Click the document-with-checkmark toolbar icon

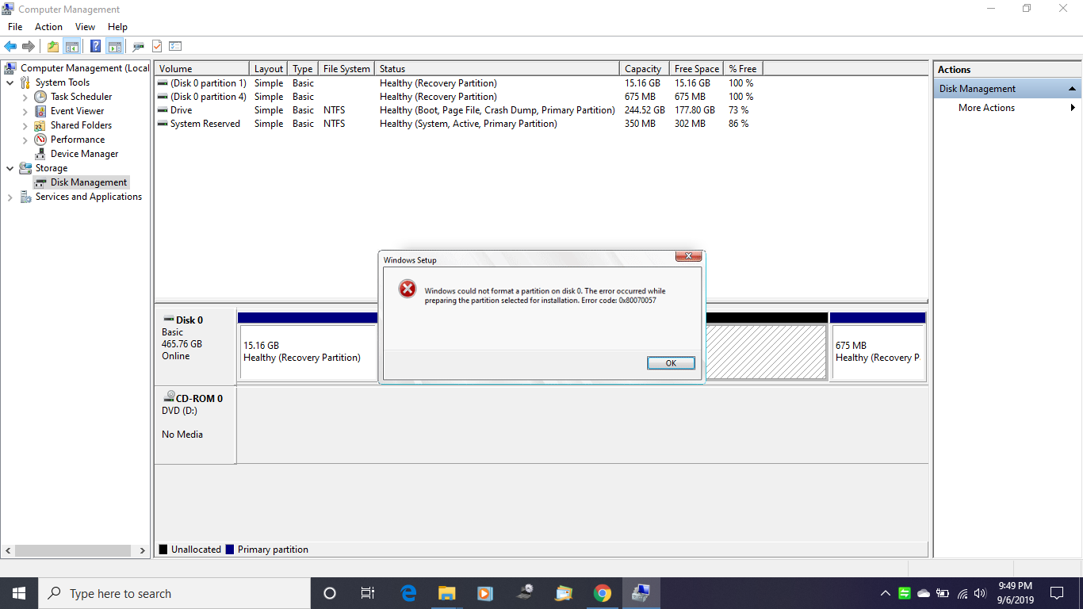click(155, 45)
